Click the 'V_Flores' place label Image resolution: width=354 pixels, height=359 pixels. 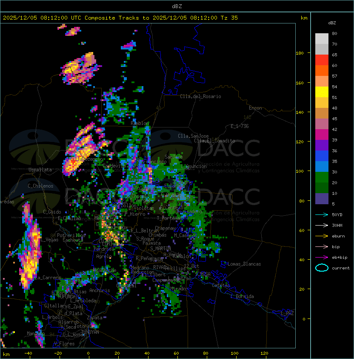click(x=64, y=344)
